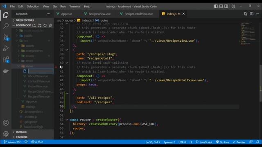Screen dimensions: 262x147
Task: Open Changes compare icon in editor toolbar
Action: point(245,14)
